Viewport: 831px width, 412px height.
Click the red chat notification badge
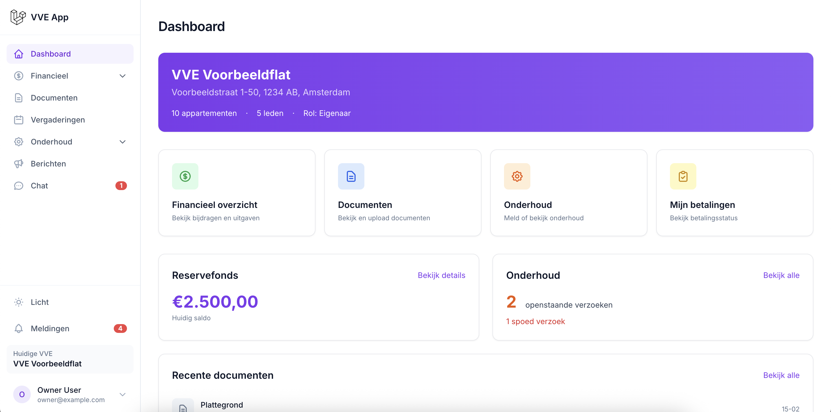coord(121,186)
